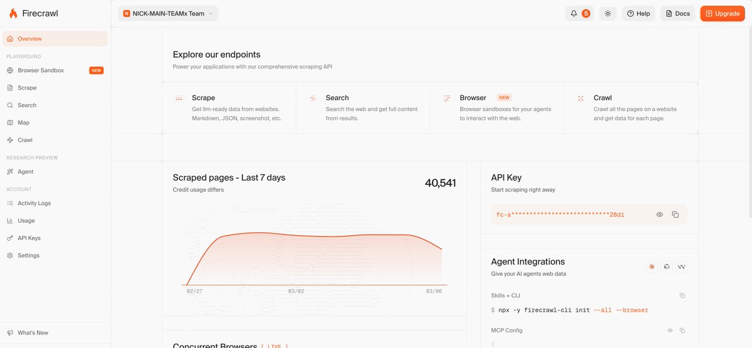This screenshot has width=752, height=348.
Task: Go to Scrape in the sidebar
Action: (55, 88)
